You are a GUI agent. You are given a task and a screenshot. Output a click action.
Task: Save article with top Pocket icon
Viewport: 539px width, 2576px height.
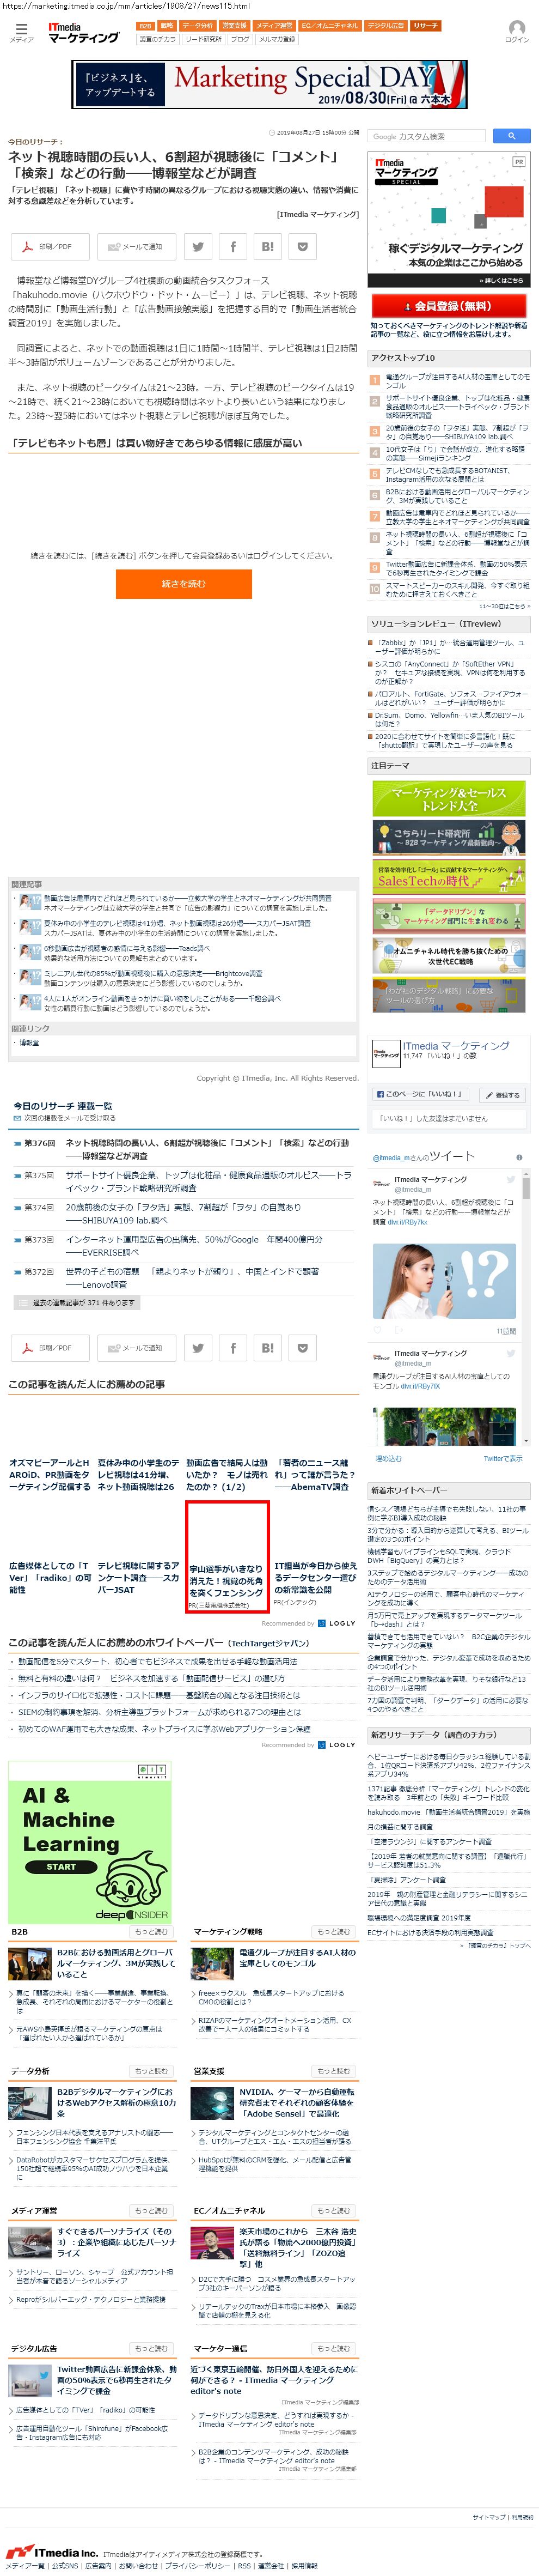click(303, 246)
